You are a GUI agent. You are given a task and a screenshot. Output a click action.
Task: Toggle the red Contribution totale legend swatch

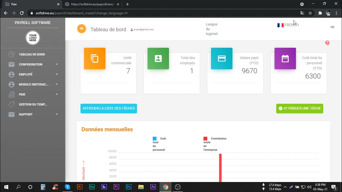205,139
